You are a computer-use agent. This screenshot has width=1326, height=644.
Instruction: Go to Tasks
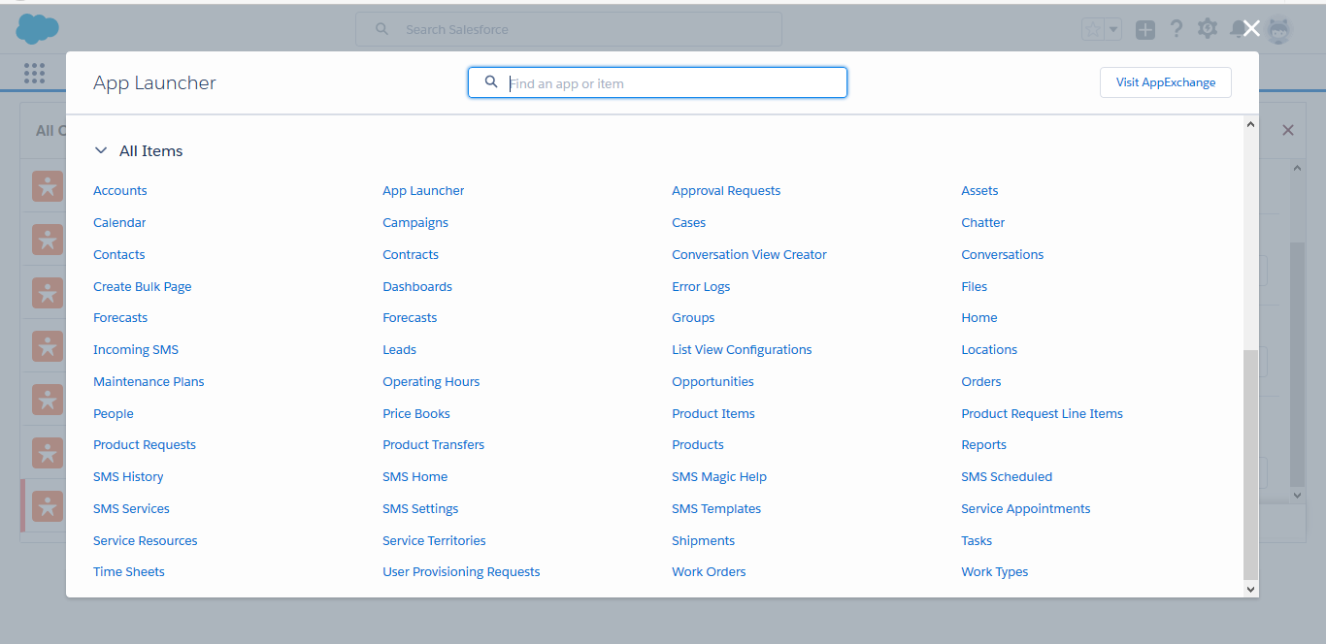(x=977, y=541)
